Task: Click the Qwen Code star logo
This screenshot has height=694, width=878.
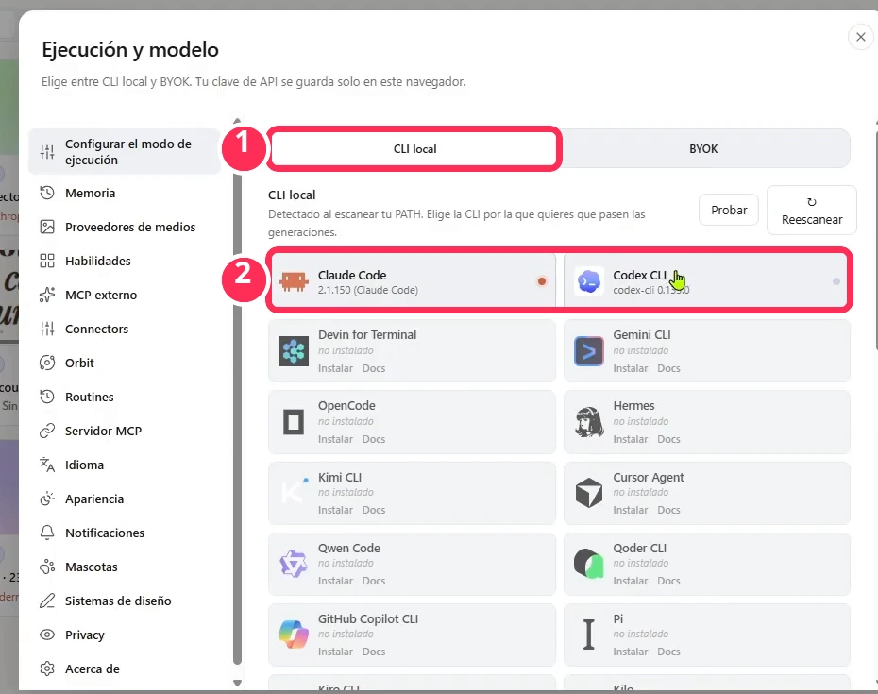Action: pos(294,564)
